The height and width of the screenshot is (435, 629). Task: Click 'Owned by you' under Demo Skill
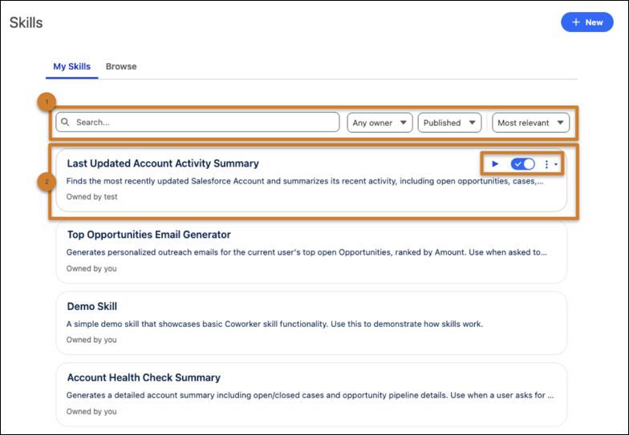pyautogui.click(x=91, y=340)
